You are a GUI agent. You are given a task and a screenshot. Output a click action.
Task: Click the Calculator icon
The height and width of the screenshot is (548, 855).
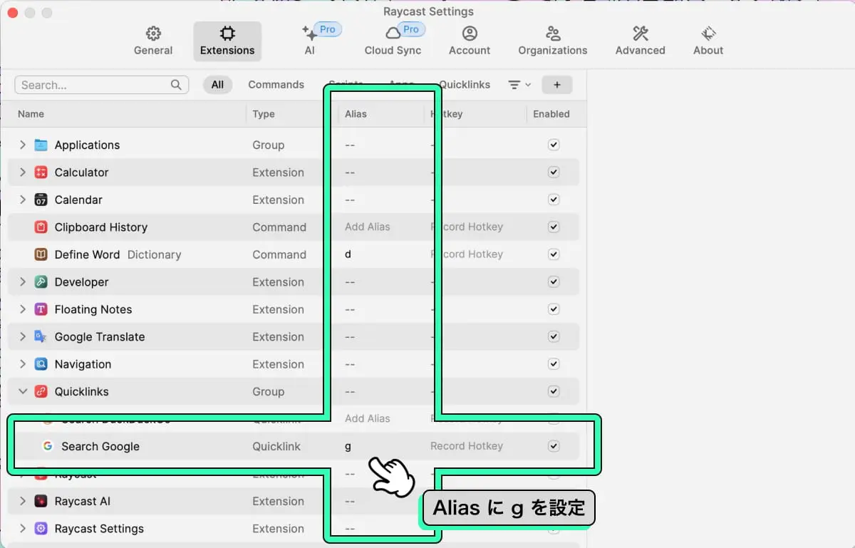(x=41, y=172)
